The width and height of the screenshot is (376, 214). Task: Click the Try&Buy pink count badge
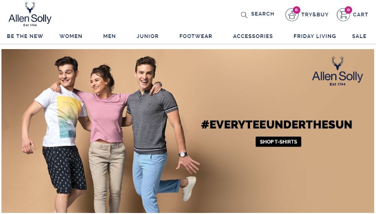pos(297,10)
